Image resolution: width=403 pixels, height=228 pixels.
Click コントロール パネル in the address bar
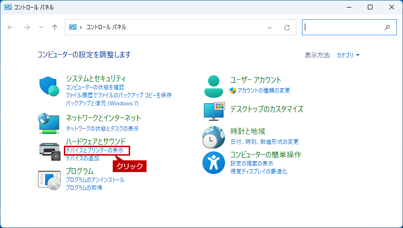point(106,27)
